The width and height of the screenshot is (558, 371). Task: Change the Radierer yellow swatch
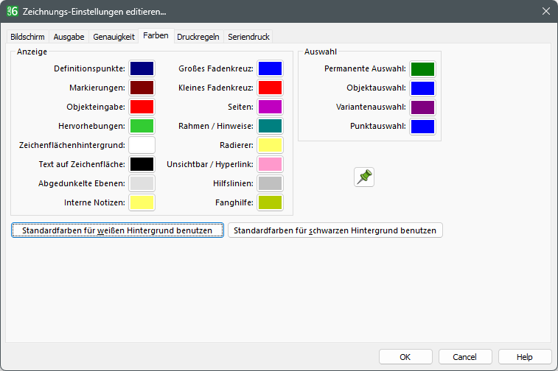click(x=270, y=145)
